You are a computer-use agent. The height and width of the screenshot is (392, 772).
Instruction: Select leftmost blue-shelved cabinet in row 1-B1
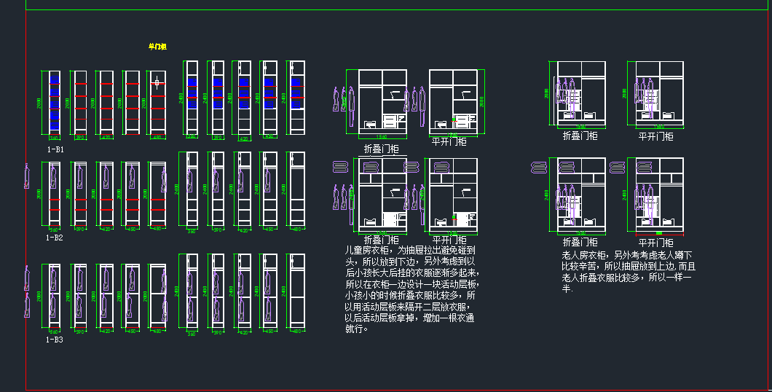click(54, 102)
